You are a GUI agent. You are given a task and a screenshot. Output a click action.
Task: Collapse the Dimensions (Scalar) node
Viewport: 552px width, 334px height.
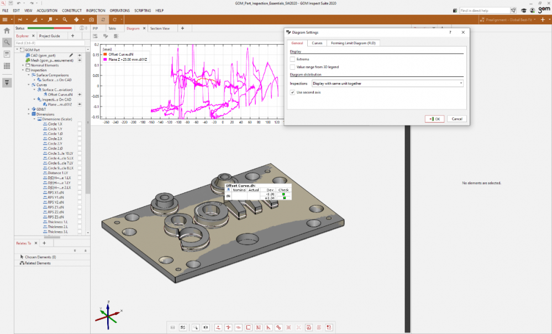34,119
